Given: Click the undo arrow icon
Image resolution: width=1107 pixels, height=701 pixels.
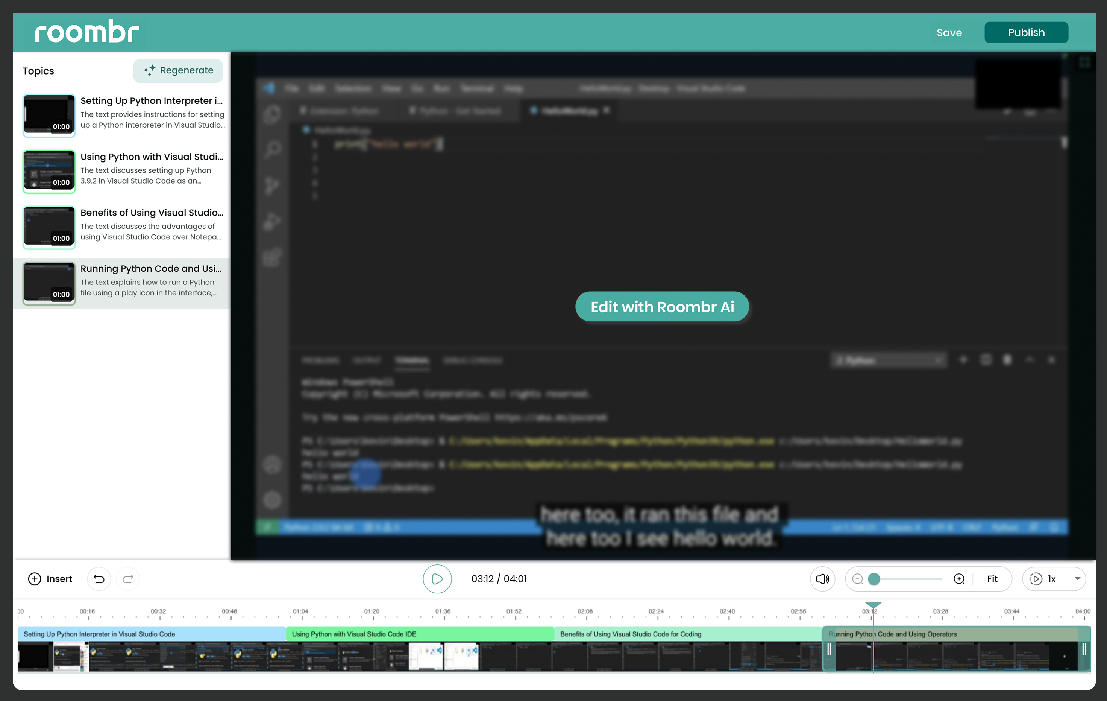Looking at the screenshot, I should pyautogui.click(x=99, y=579).
